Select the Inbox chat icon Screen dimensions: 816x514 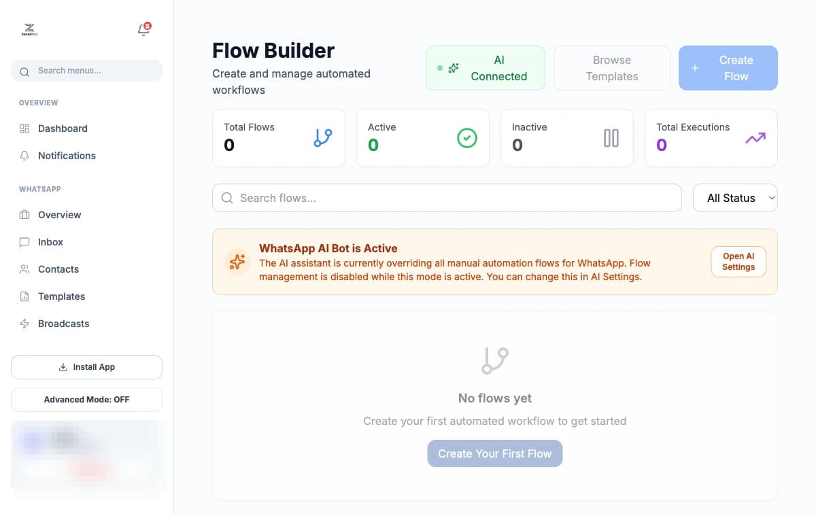coord(24,242)
